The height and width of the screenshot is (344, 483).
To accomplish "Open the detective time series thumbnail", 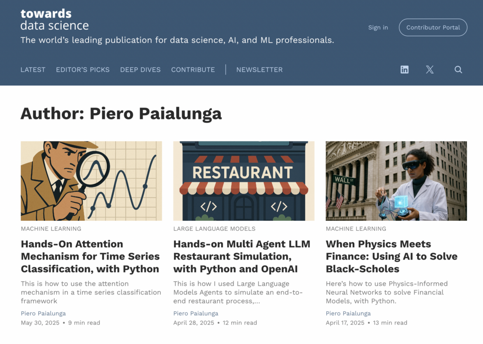I will click(91, 181).
